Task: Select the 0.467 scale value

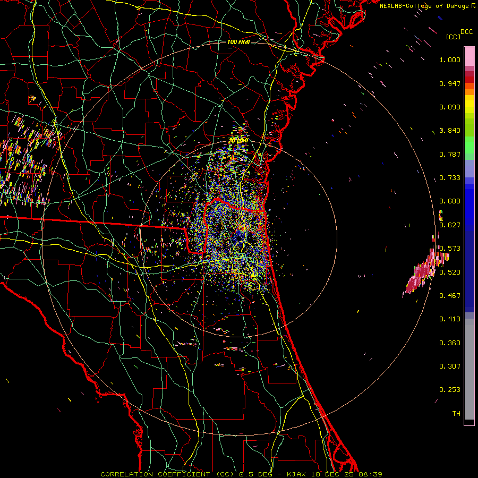Action: pos(450,295)
